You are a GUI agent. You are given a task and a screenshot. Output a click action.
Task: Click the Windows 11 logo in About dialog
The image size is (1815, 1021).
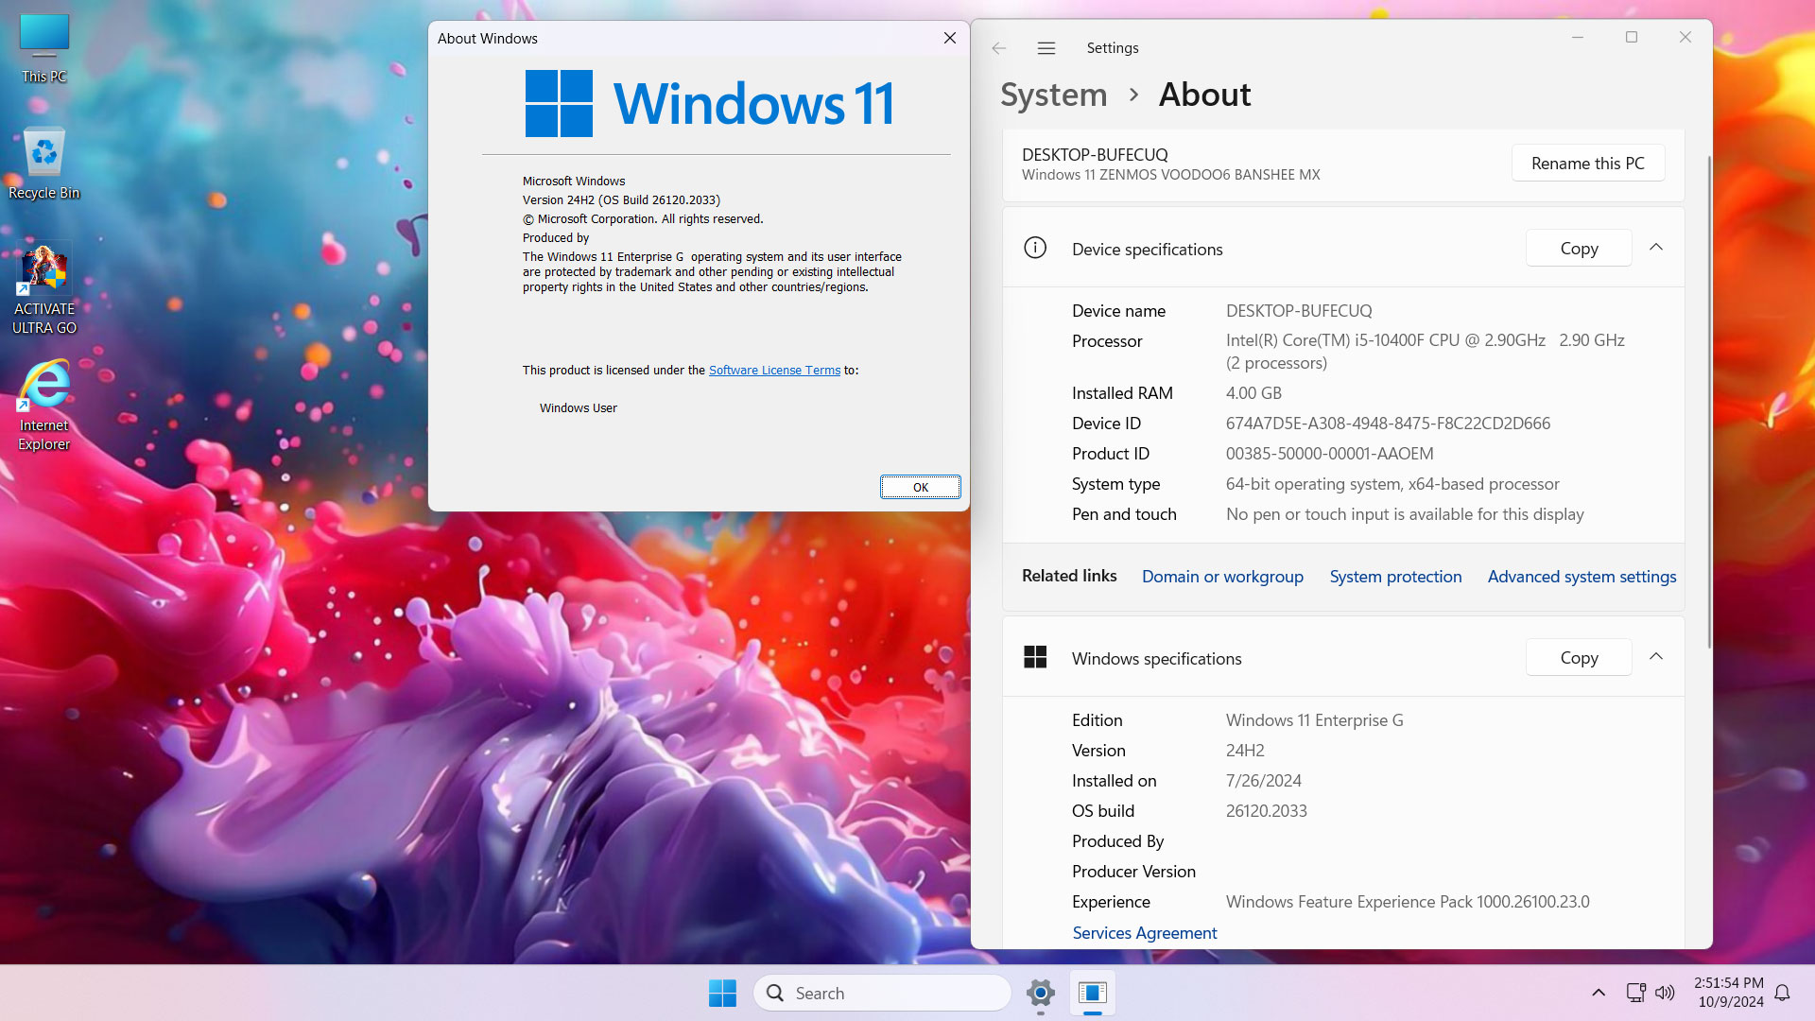pos(709,103)
